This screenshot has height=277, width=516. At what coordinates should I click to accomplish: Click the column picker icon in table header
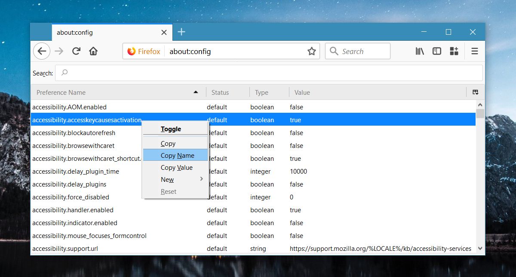click(475, 92)
